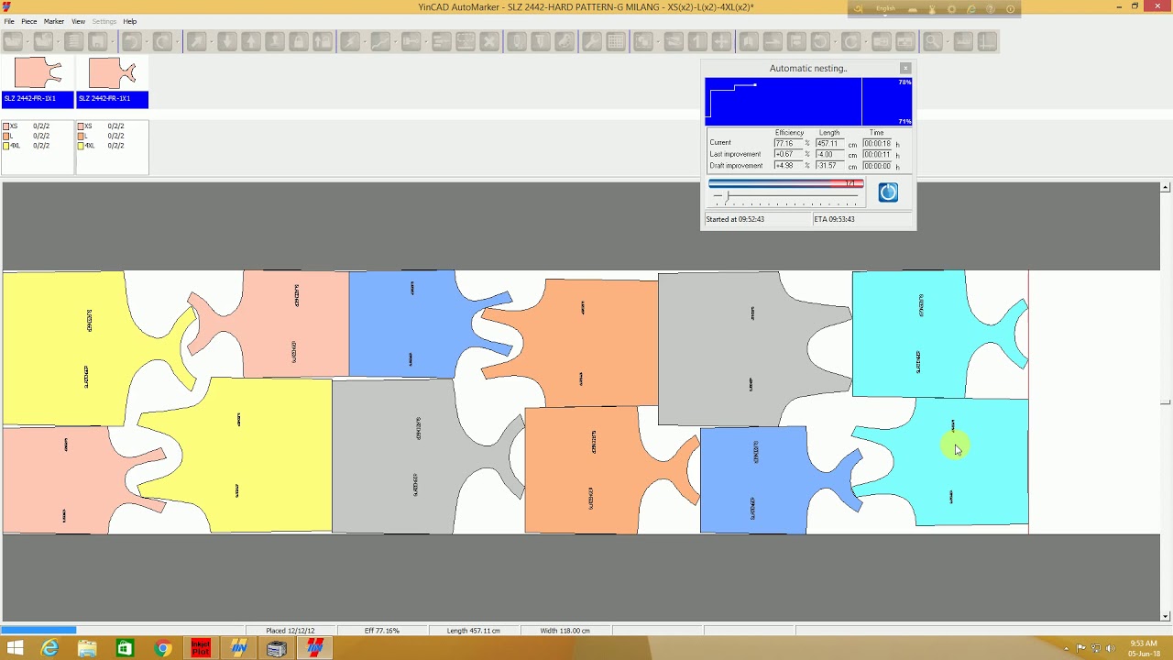
Task: Click the downward arrow toolbar icon
Action: (x=227, y=41)
